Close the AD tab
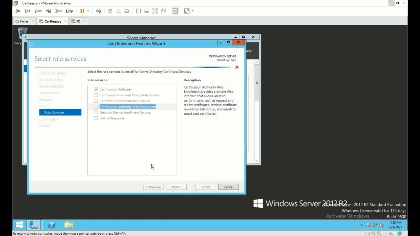Viewport: 420px width, 236px height. (85, 21)
